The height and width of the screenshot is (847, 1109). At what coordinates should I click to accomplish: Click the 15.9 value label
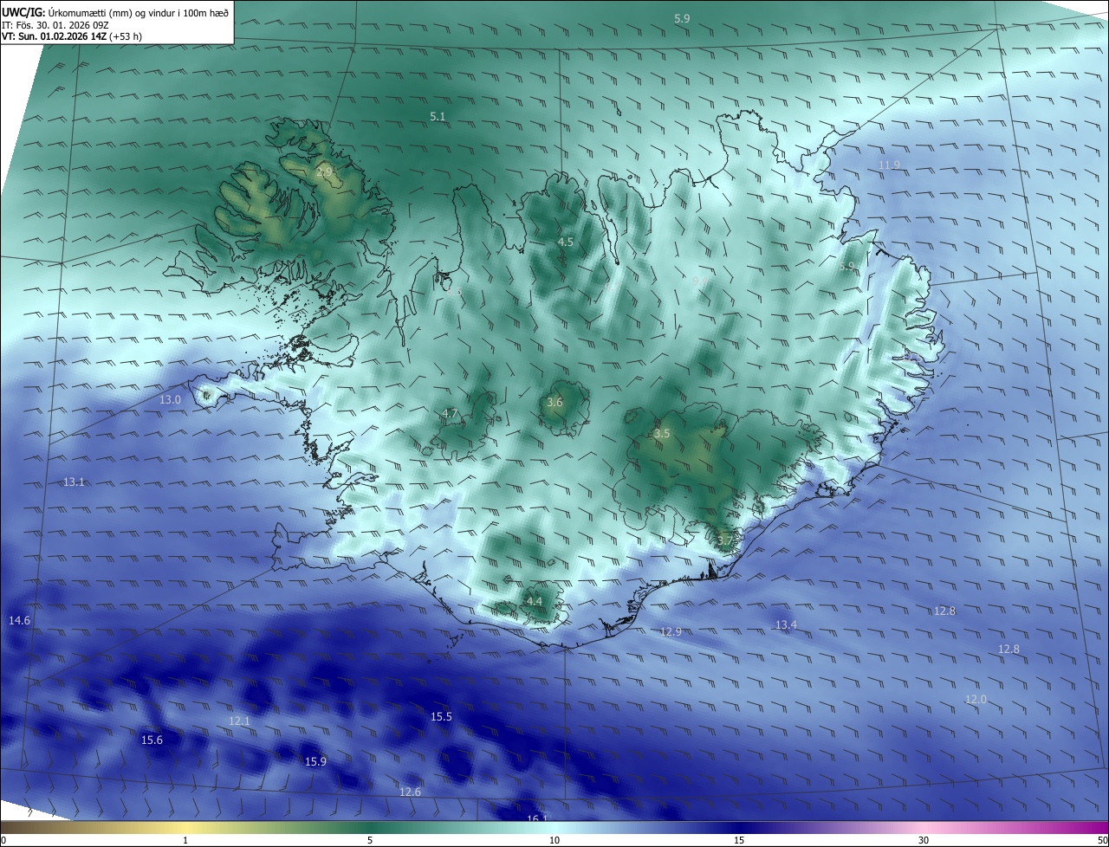(x=315, y=761)
